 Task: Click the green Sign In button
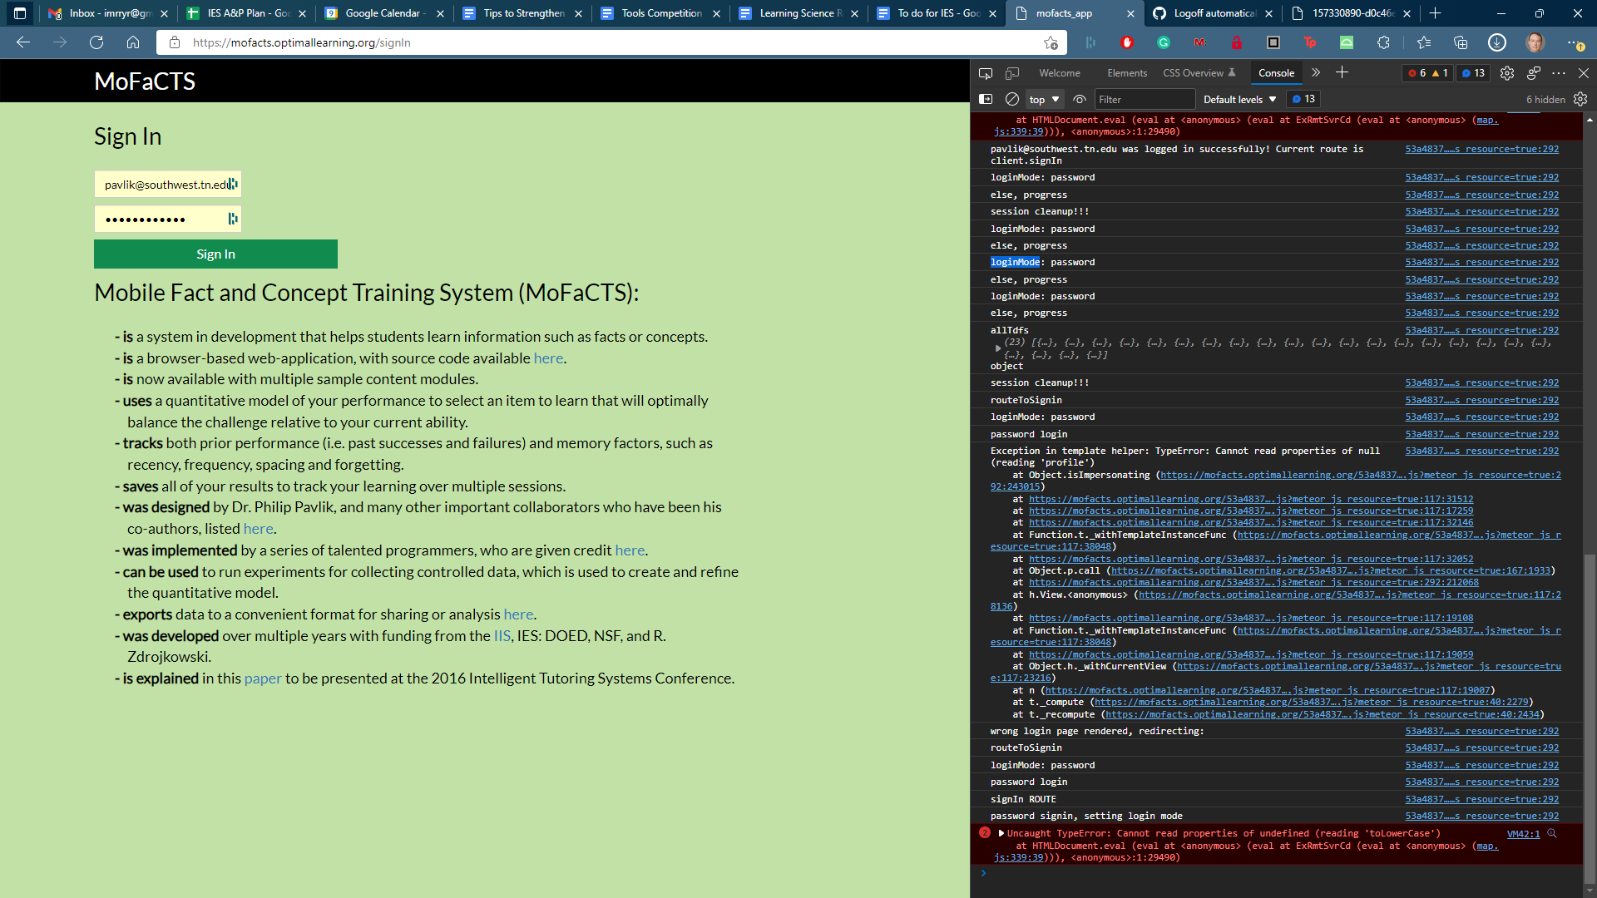pos(215,254)
